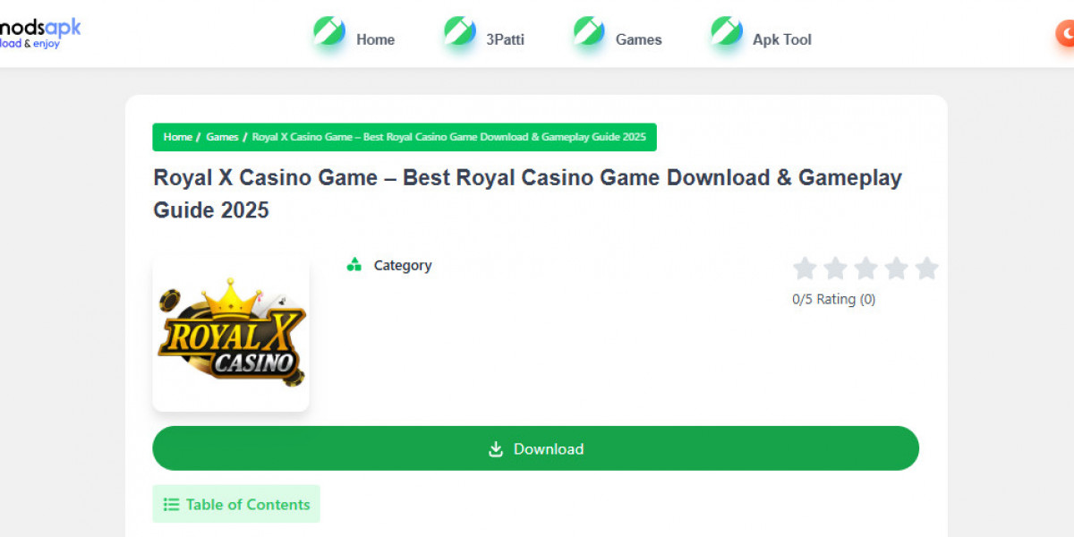Follow the Home breadcrumb link
1074x537 pixels.
[x=178, y=137]
